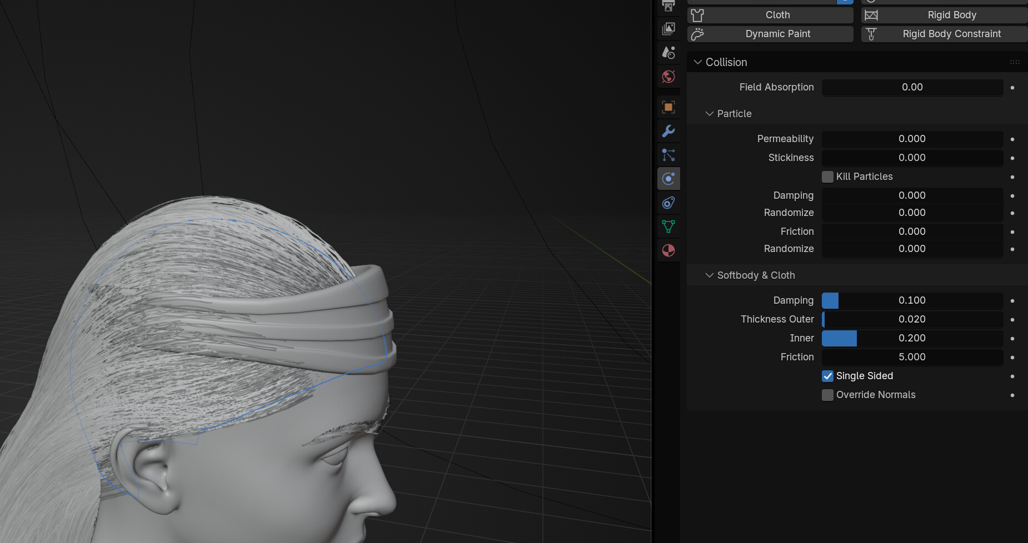Add Cloth physics to the object
This screenshot has height=543, width=1028.
tap(770, 15)
